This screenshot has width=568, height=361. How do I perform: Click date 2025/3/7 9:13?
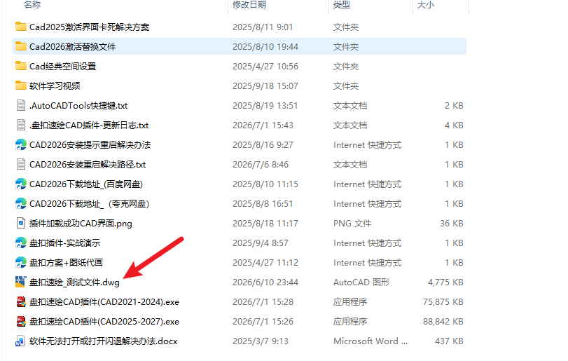coord(260,341)
